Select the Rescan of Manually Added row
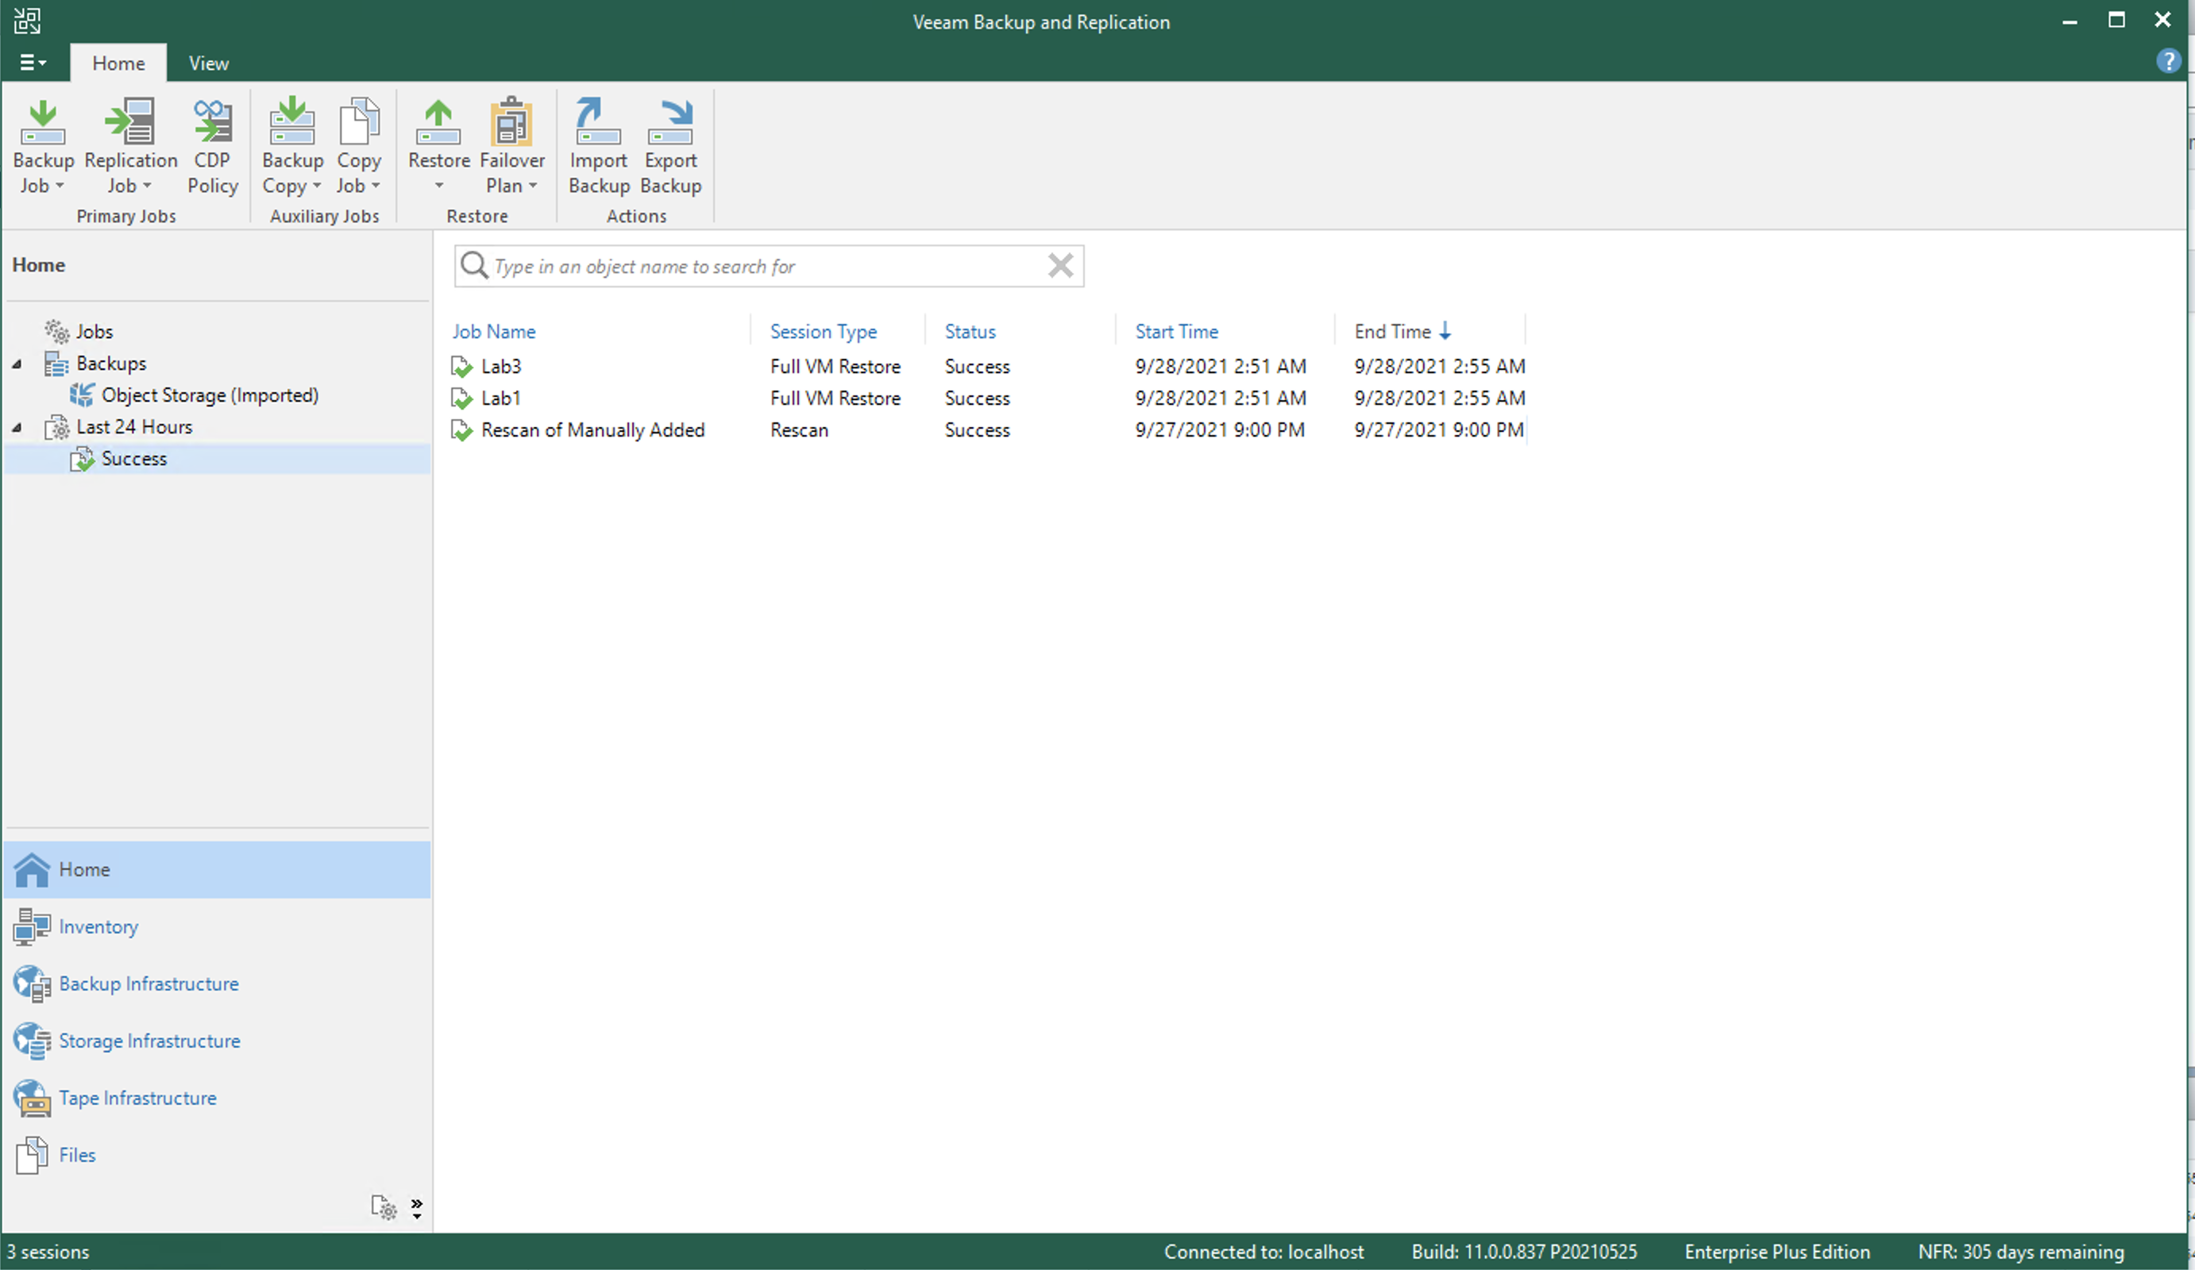 pos(987,430)
